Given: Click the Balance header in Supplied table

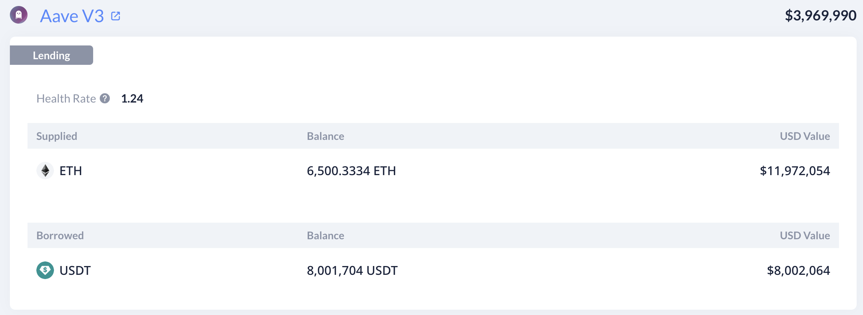Looking at the screenshot, I should coord(326,136).
